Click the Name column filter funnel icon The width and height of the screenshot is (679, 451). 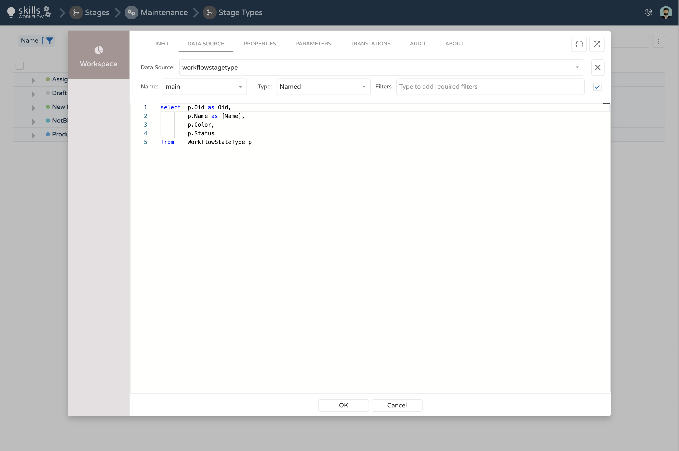[49, 41]
